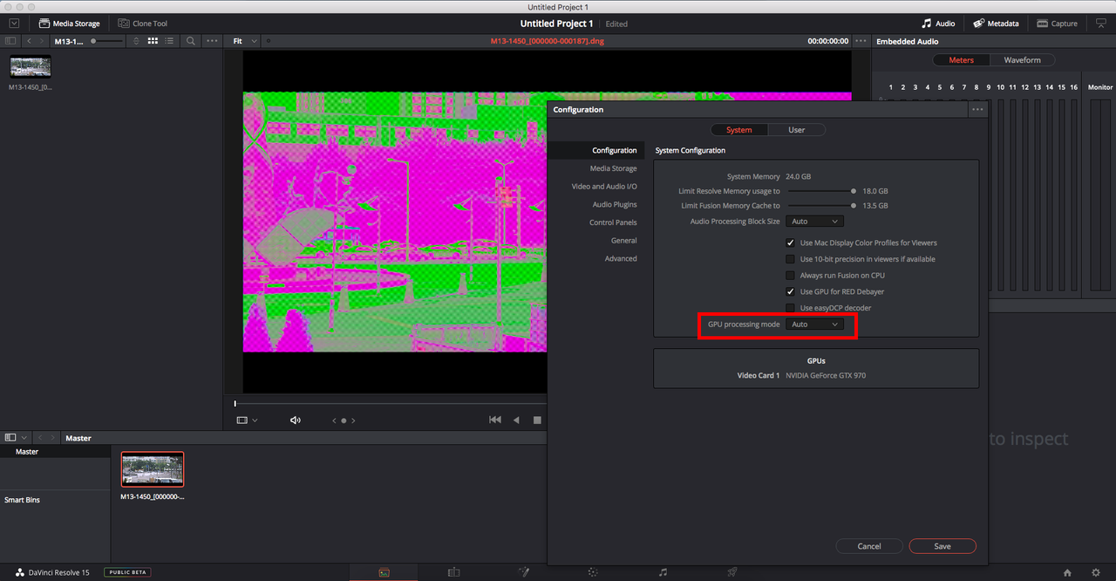
Task: Toggle viewer audio speaker icon
Action: [x=296, y=420]
